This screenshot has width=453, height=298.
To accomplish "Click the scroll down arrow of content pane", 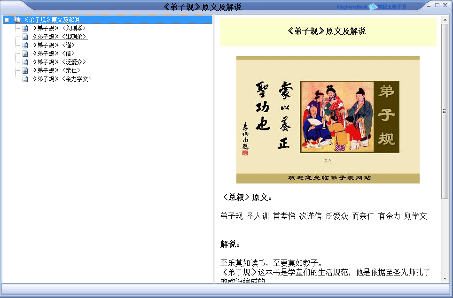I will [x=445, y=279].
